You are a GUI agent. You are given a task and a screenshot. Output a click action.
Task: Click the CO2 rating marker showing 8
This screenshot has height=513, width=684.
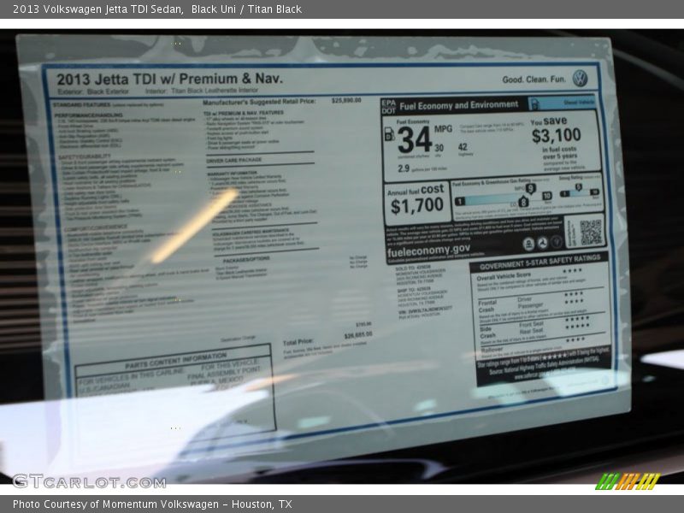(523, 203)
